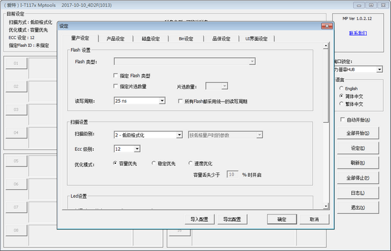This screenshot has height=251, width=391.
Task: Open the UI界面设定 tab
Action: coord(256,39)
